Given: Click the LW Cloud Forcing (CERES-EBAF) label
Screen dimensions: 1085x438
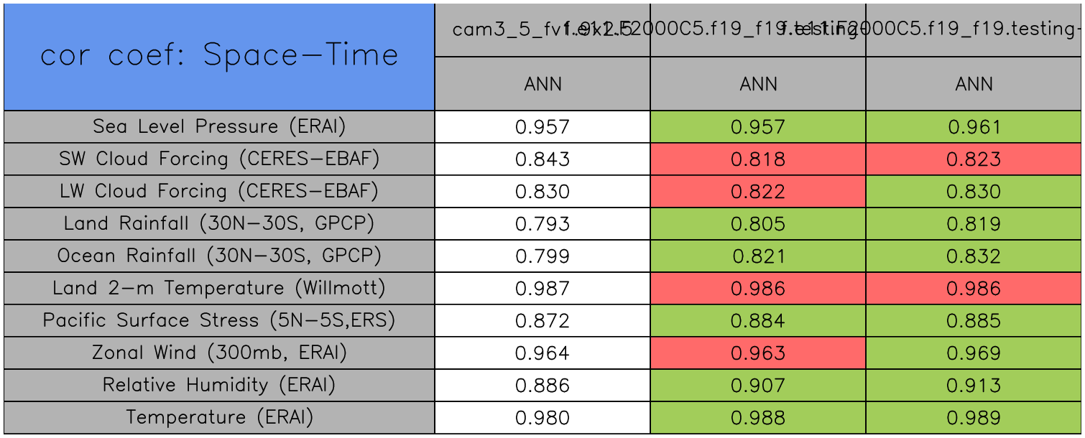Looking at the screenshot, I should (219, 192).
